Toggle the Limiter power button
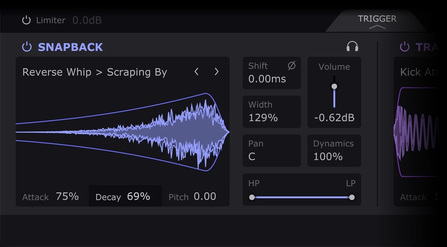 [26, 20]
